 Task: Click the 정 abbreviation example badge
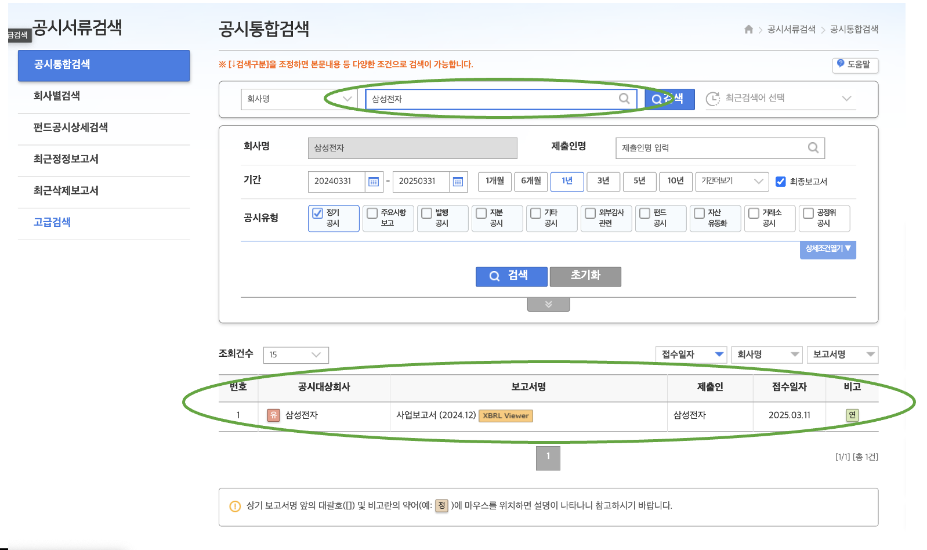tap(441, 505)
